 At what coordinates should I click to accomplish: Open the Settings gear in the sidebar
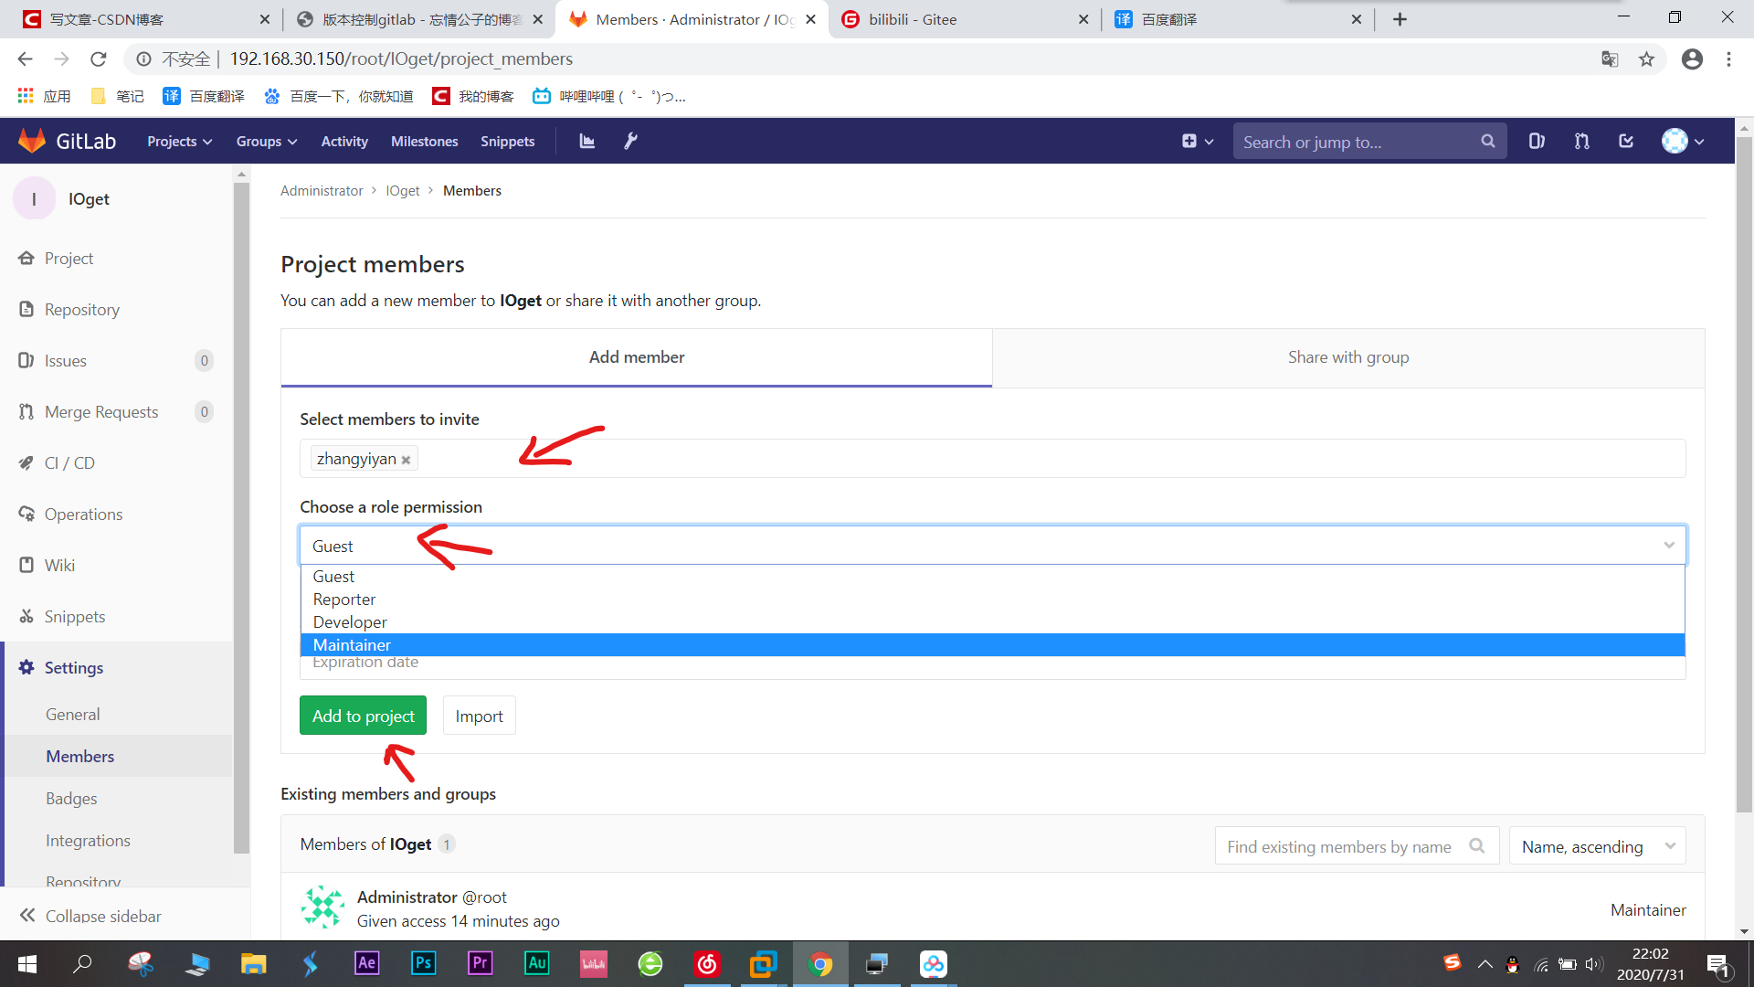[73, 667]
